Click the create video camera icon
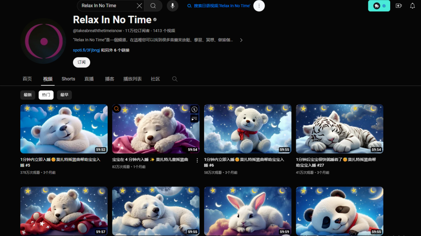The image size is (421, 236). click(398, 6)
